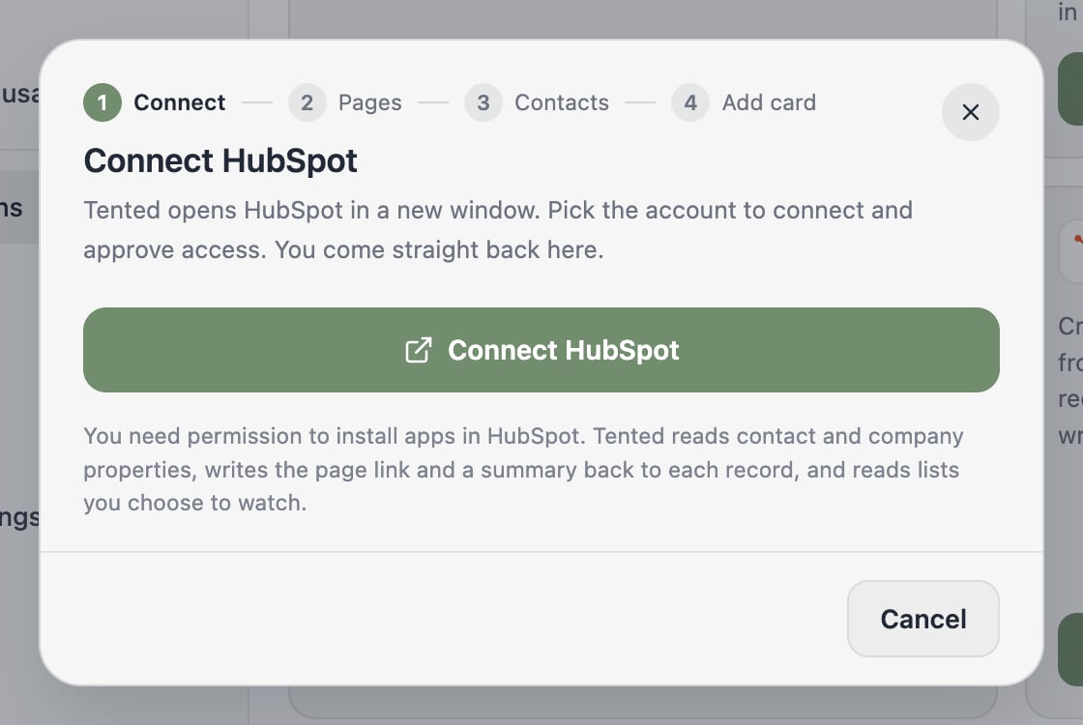Go to the Add card step
Image resolution: width=1083 pixels, height=725 pixels.
[769, 102]
